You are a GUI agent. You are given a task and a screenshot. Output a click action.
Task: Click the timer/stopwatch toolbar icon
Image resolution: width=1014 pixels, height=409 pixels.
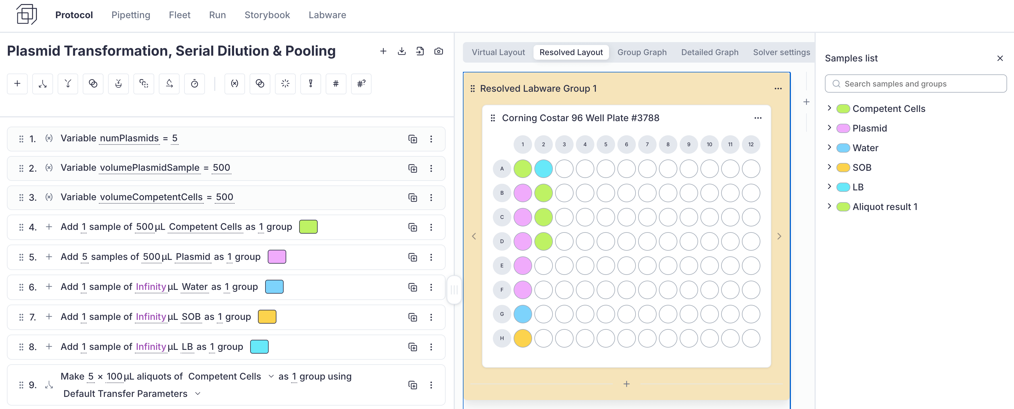tap(195, 84)
